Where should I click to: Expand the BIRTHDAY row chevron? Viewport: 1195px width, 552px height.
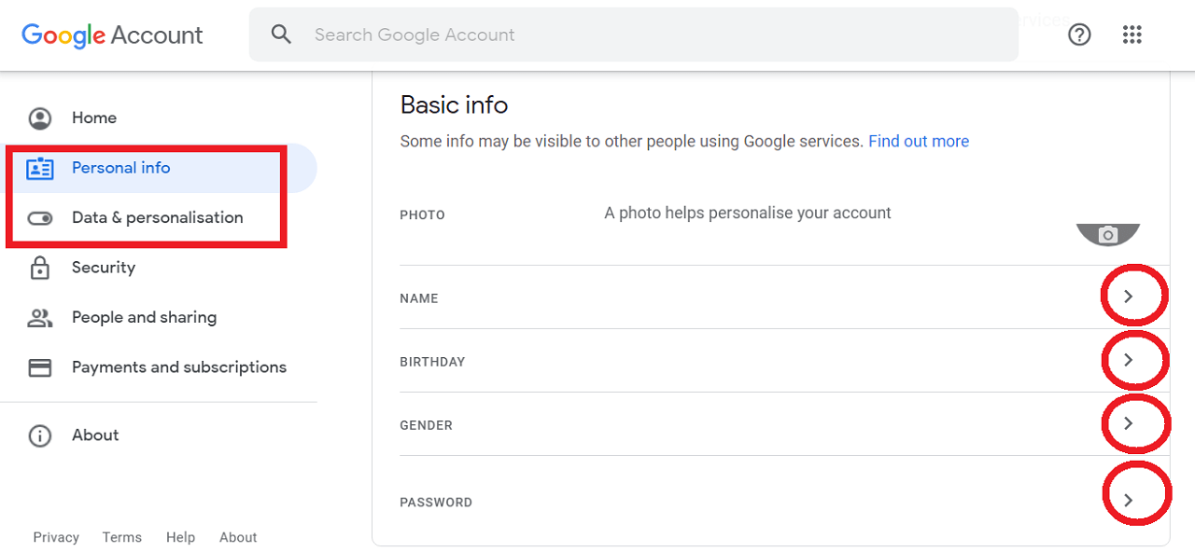(x=1128, y=360)
